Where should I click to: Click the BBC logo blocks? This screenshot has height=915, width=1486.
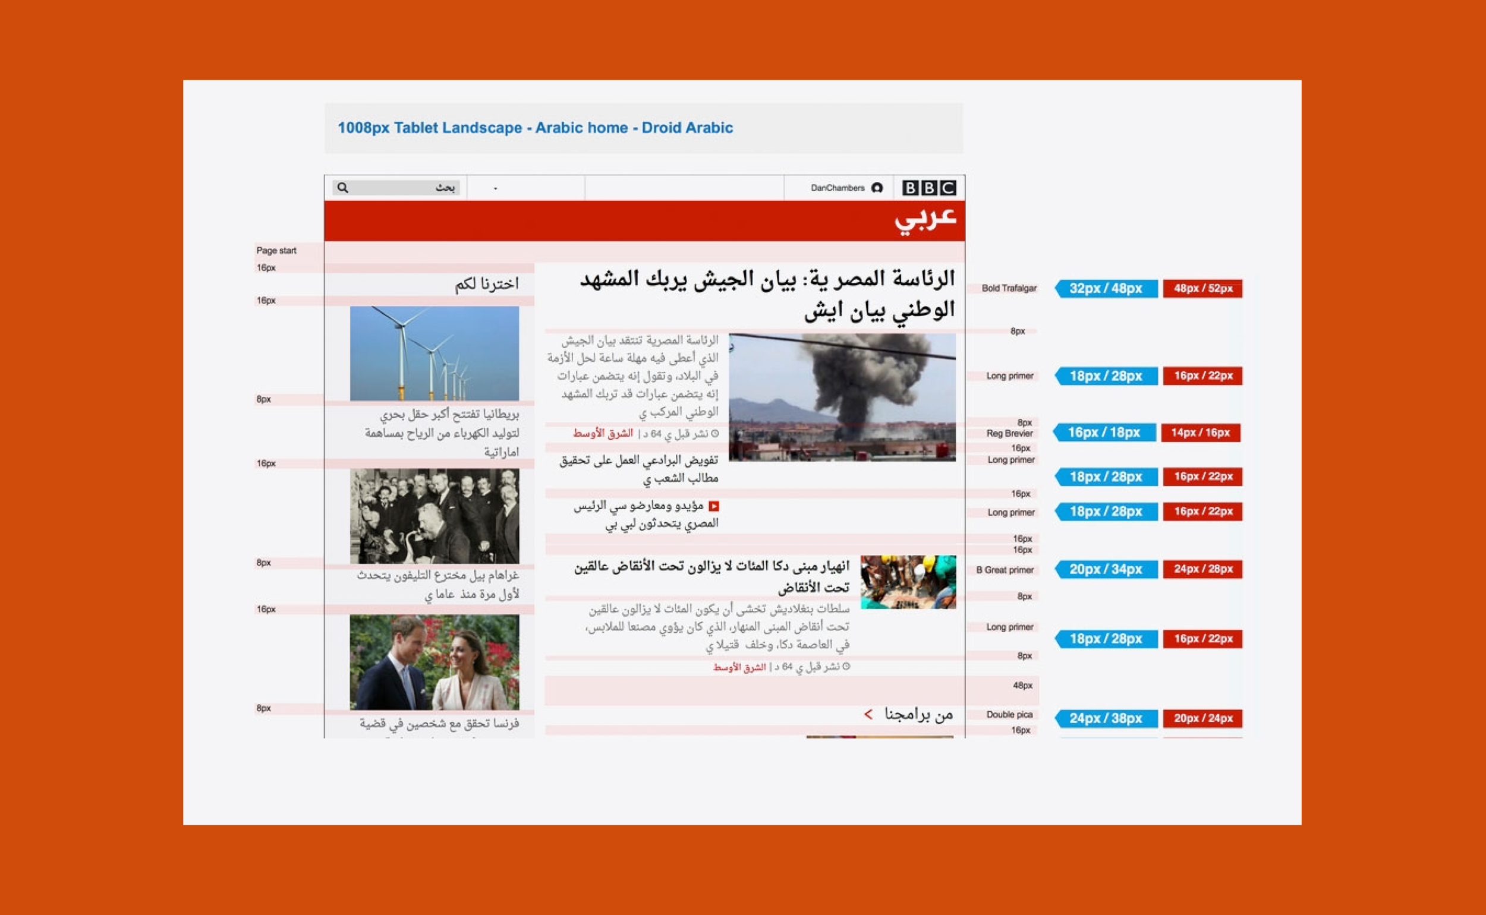[928, 188]
